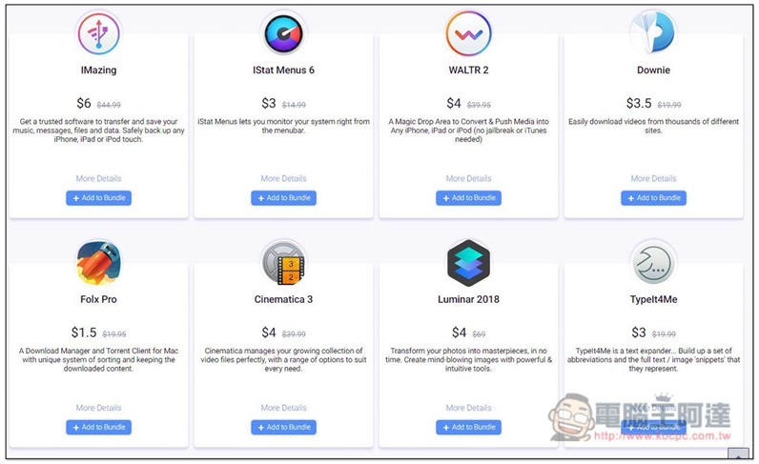Click the Downie app icon

point(653,32)
